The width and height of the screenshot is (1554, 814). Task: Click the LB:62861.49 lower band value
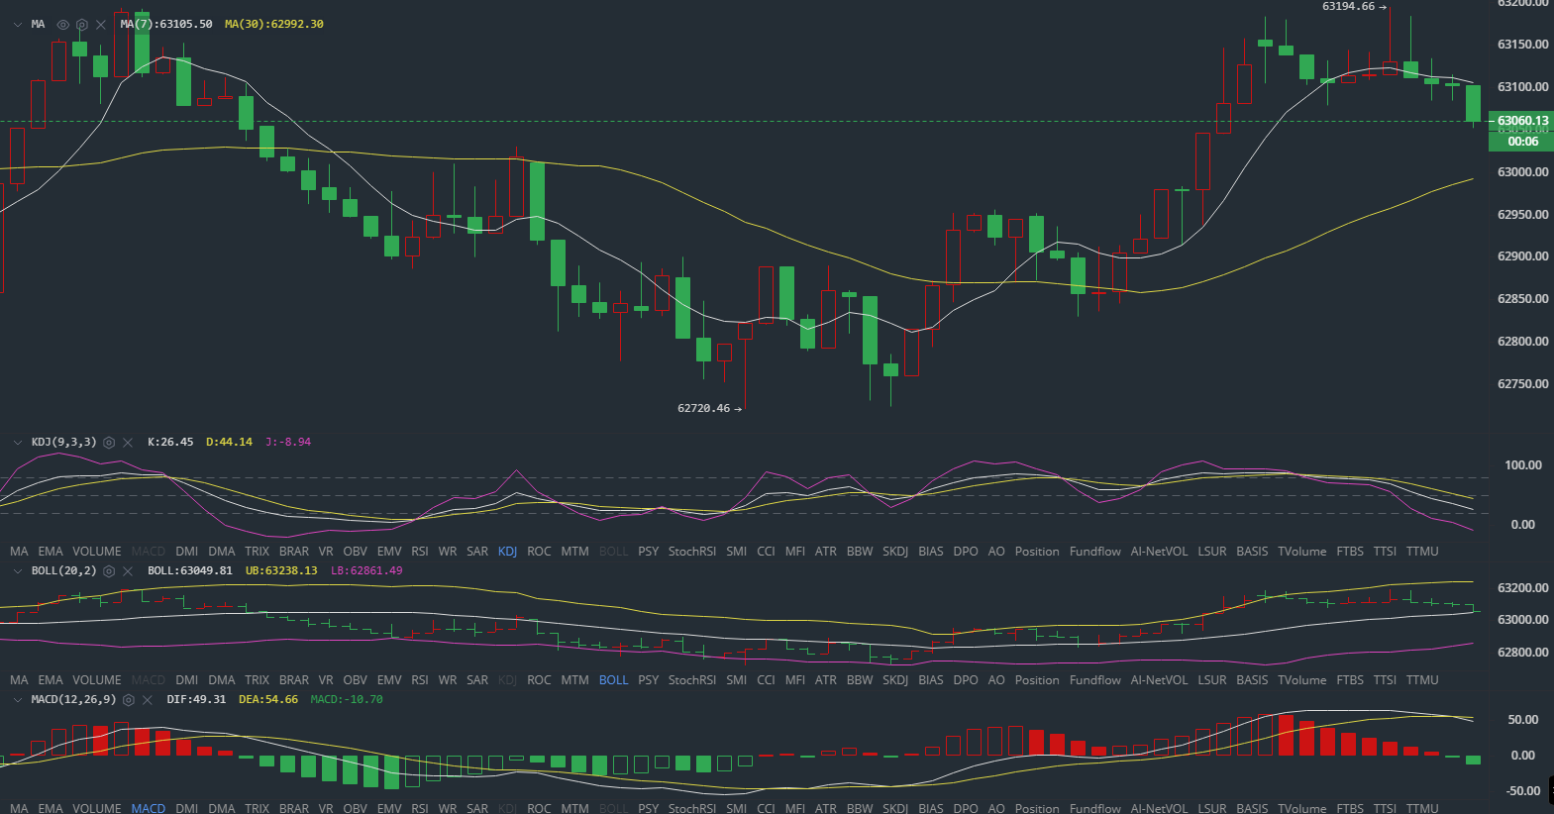[366, 570]
